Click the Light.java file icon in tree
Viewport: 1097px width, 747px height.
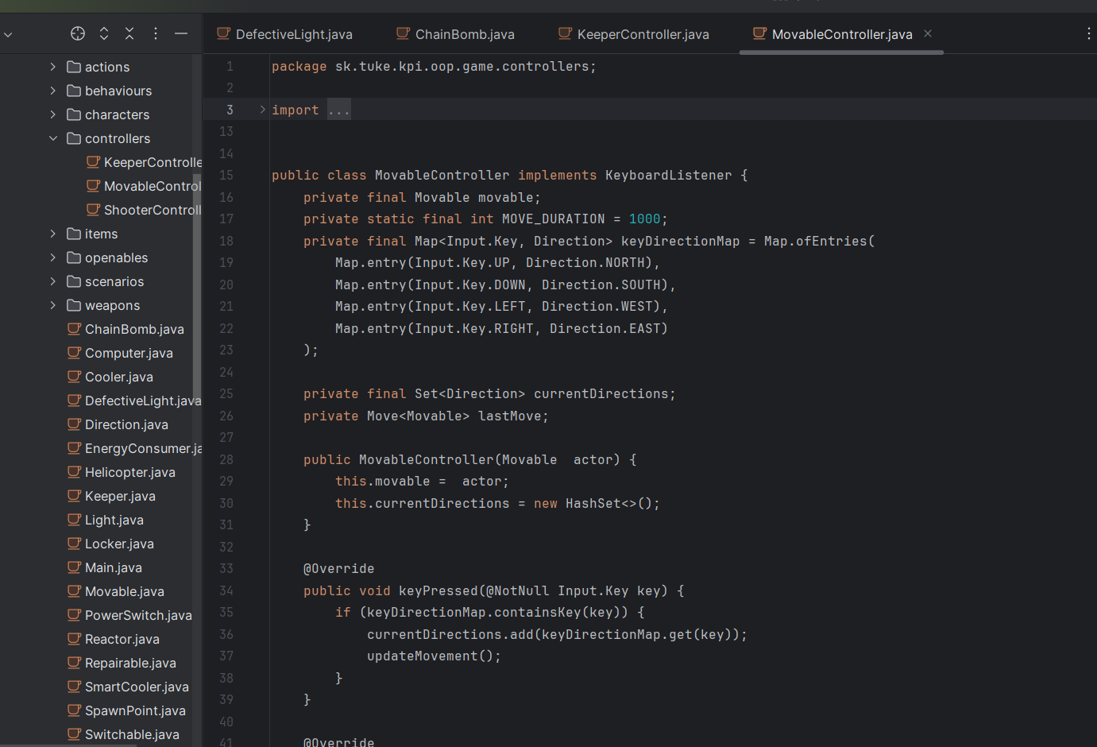[74, 520]
